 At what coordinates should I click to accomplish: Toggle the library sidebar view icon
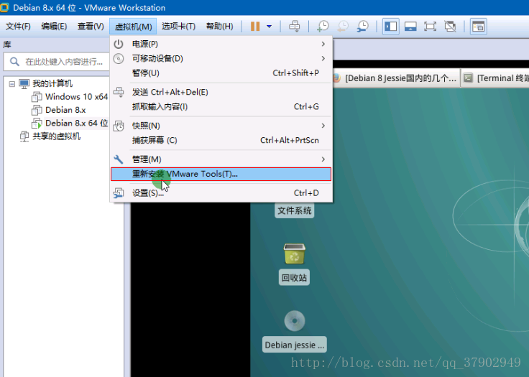(391, 27)
